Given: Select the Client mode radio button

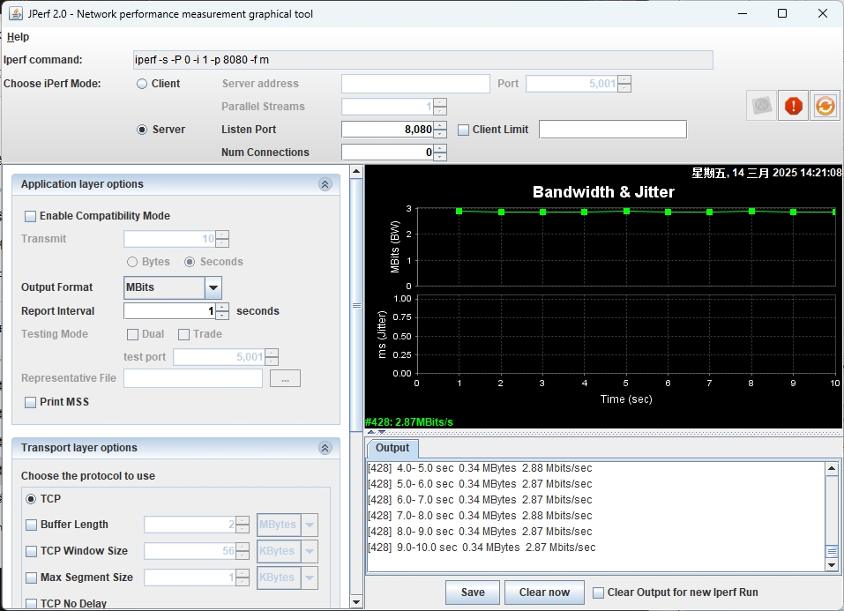Looking at the screenshot, I should [142, 84].
